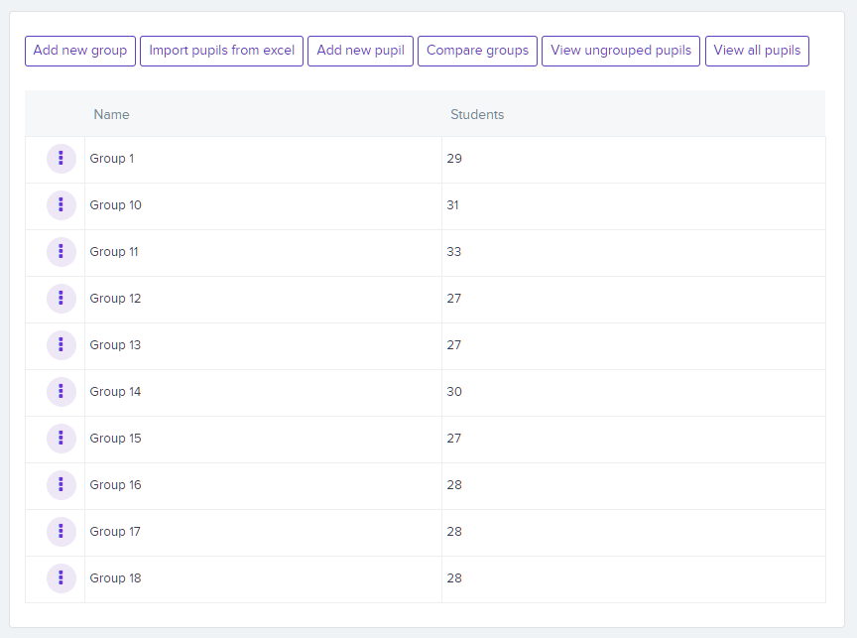Click the Add new group button

pyautogui.click(x=80, y=51)
